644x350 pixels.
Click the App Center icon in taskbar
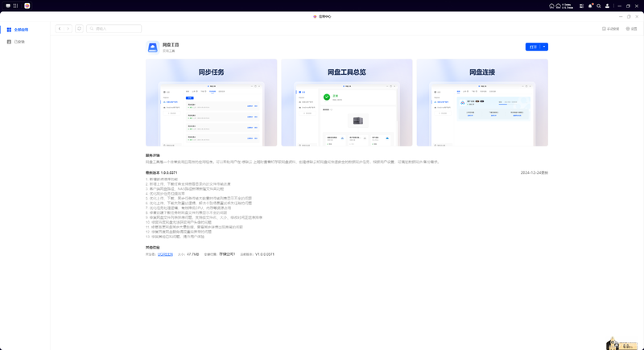point(27,6)
